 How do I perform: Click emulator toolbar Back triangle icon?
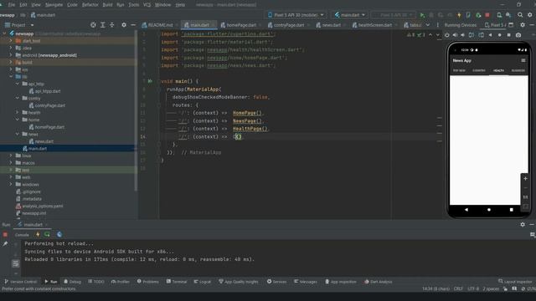(x=491, y=35)
